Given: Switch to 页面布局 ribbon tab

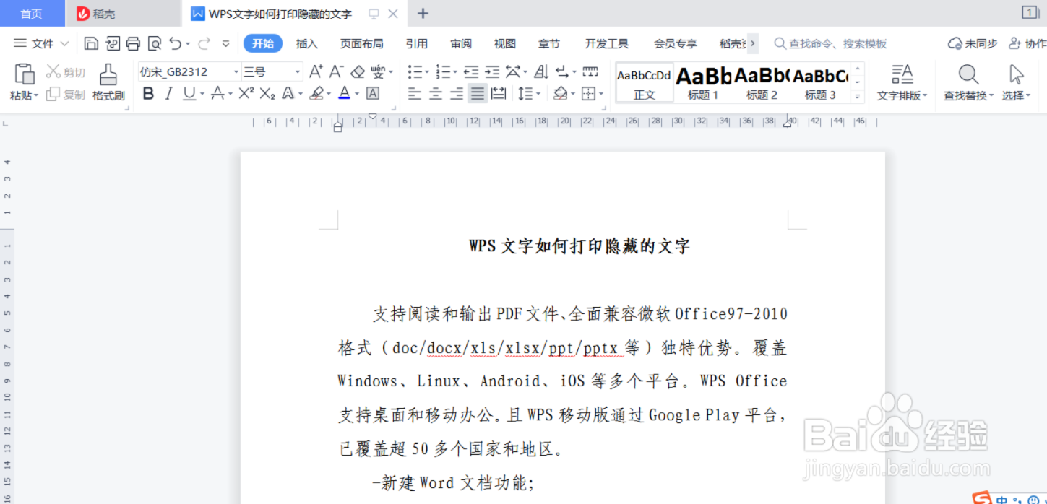Looking at the screenshot, I should tap(362, 43).
